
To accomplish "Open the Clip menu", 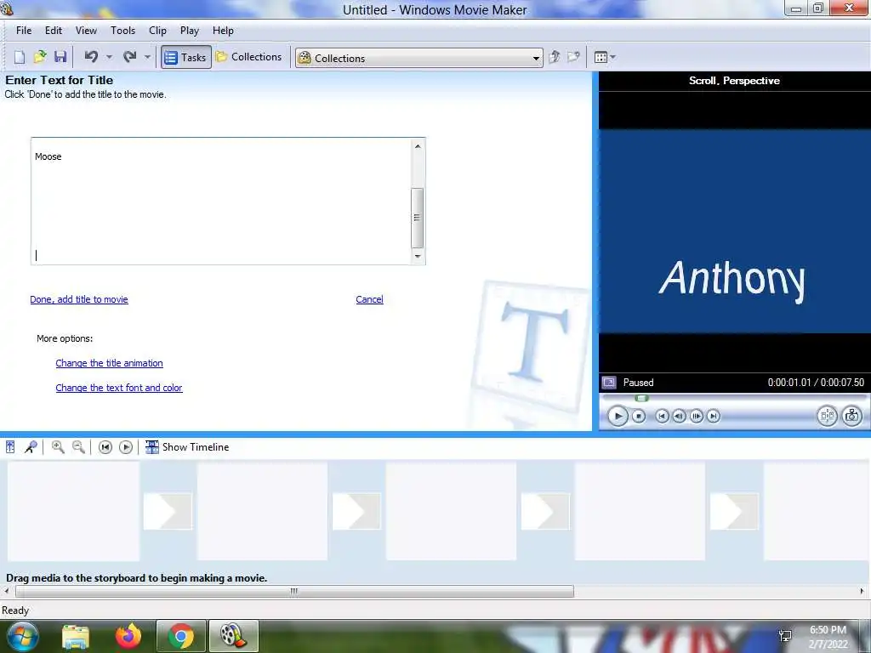I will point(157,31).
